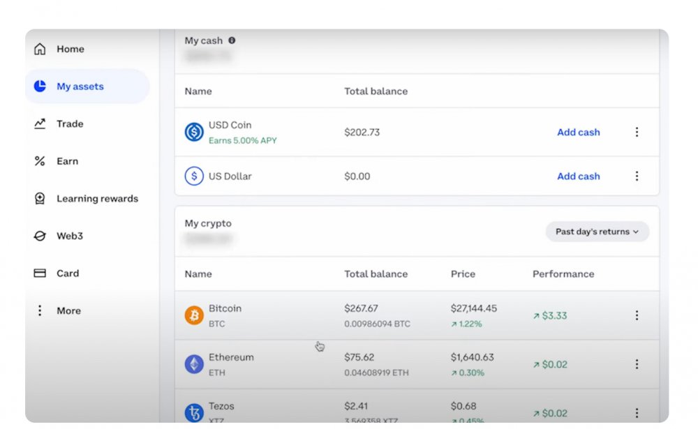Viewport: 698px width, 429px height.
Task: Click the My cash section heading
Action: click(x=203, y=40)
